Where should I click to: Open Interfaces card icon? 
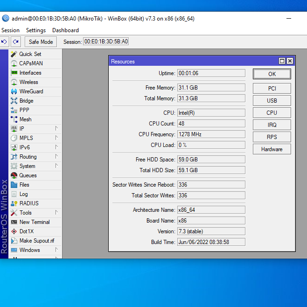(14, 73)
